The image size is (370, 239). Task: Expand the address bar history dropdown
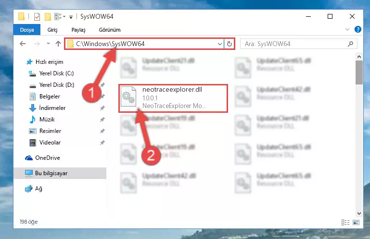point(220,44)
